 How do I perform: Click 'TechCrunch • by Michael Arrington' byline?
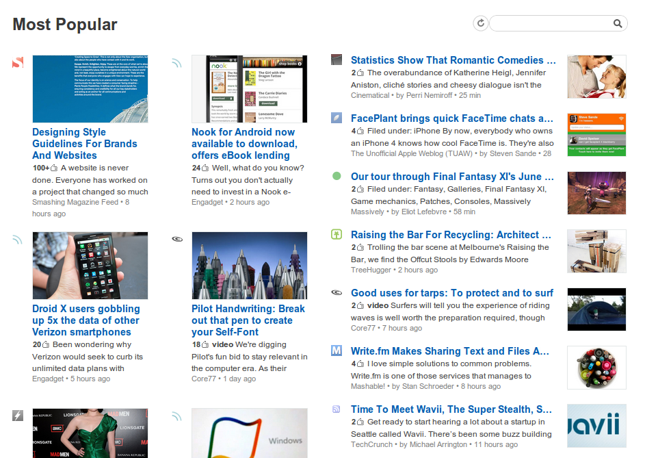pyautogui.click(x=409, y=445)
